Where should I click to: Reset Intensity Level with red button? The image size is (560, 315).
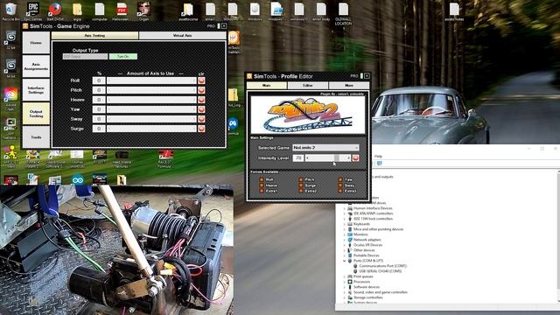[356, 157]
